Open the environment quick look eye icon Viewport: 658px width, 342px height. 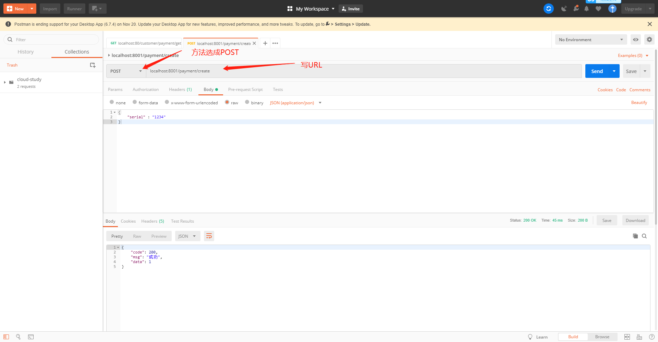pos(636,39)
